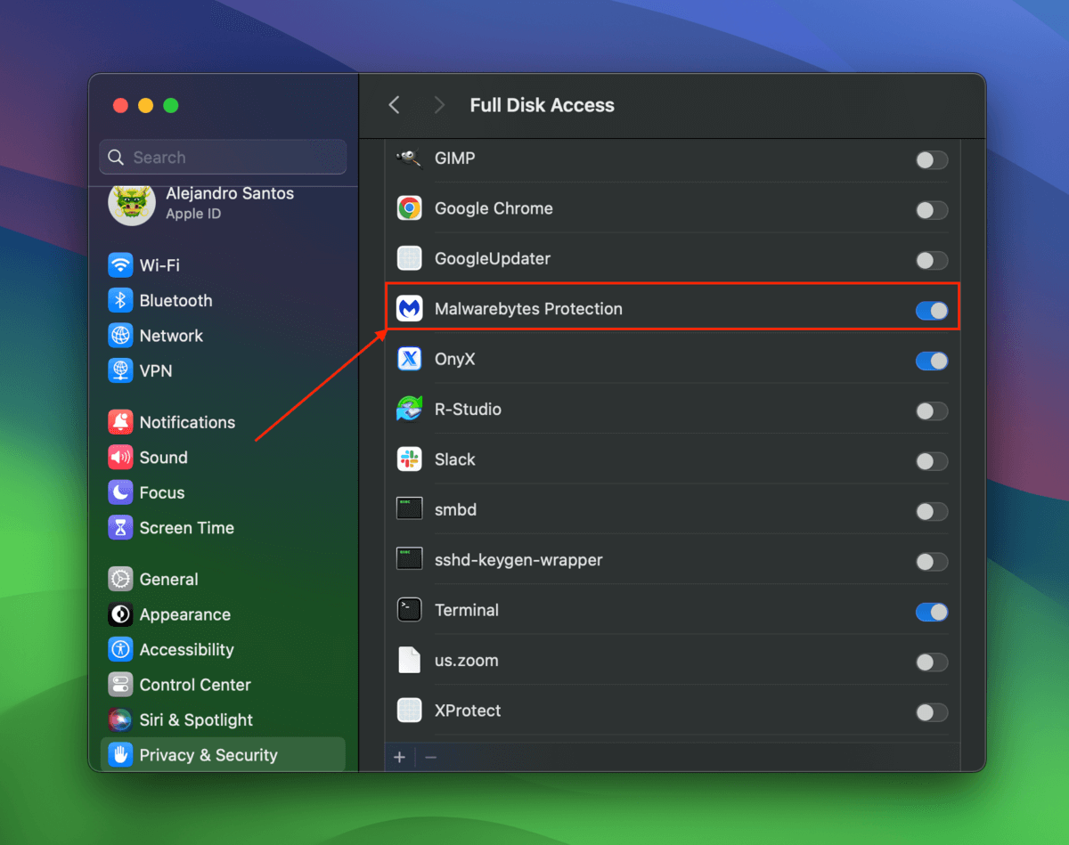This screenshot has height=845, width=1069.
Task: Click the Screen Time hourglass icon
Action: 120,528
